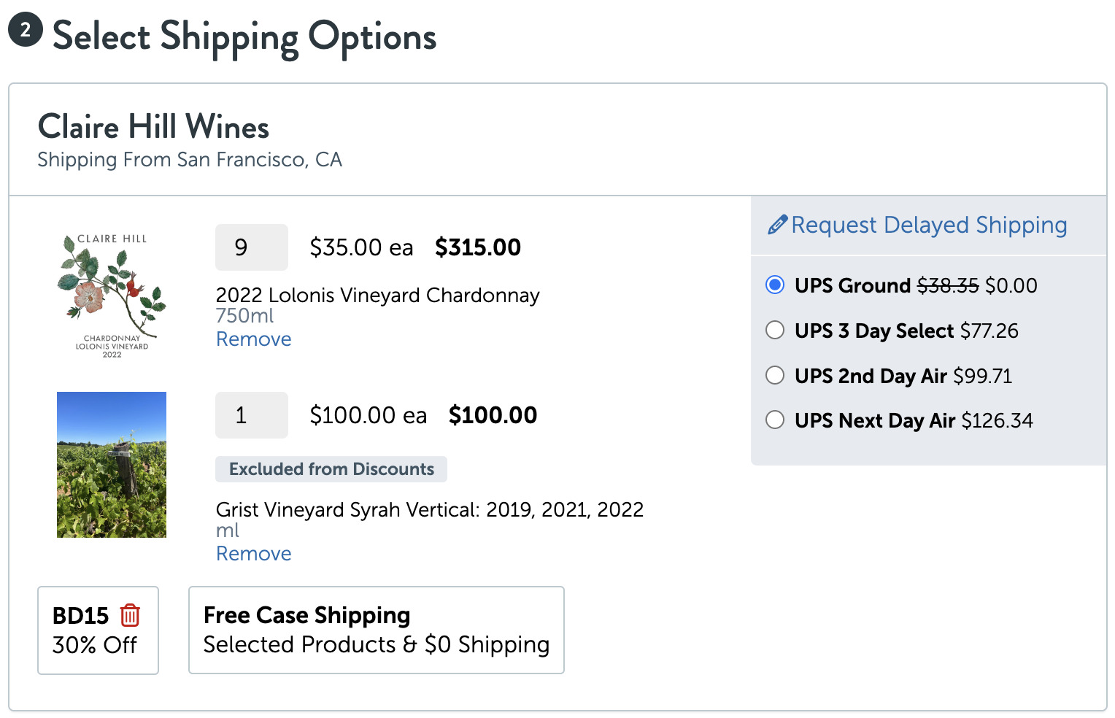The image size is (1115, 718).
Task: Click the step 2 circle badge
Action: pyautogui.click(x=26, y=30)
